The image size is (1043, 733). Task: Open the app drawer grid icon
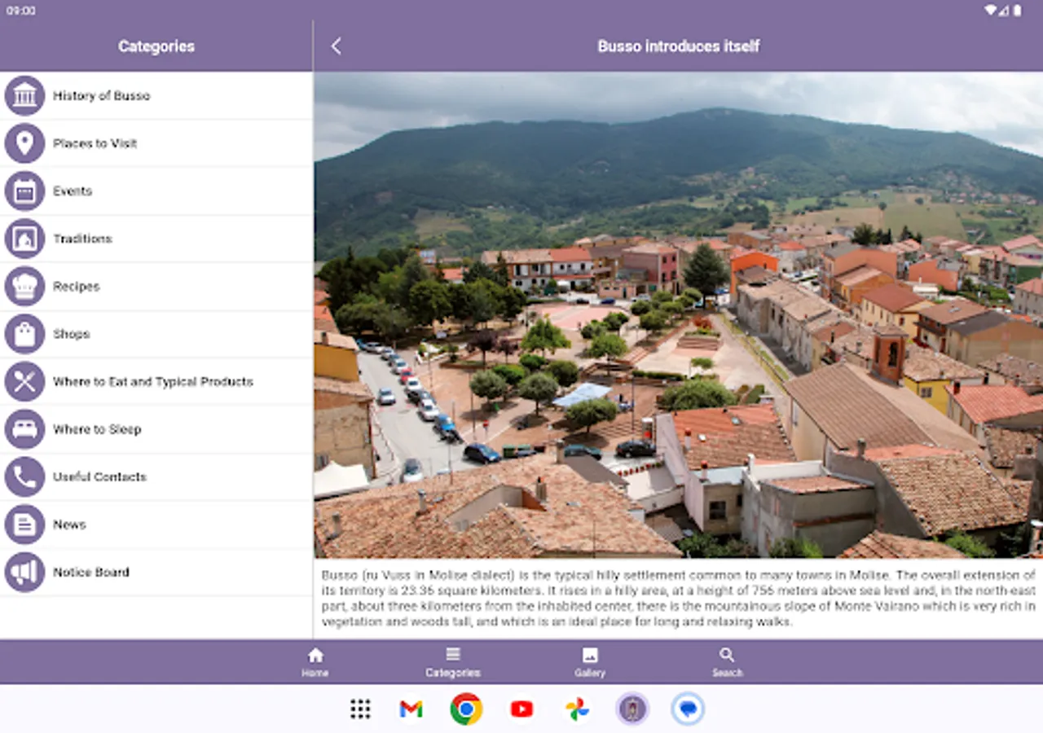360,709
